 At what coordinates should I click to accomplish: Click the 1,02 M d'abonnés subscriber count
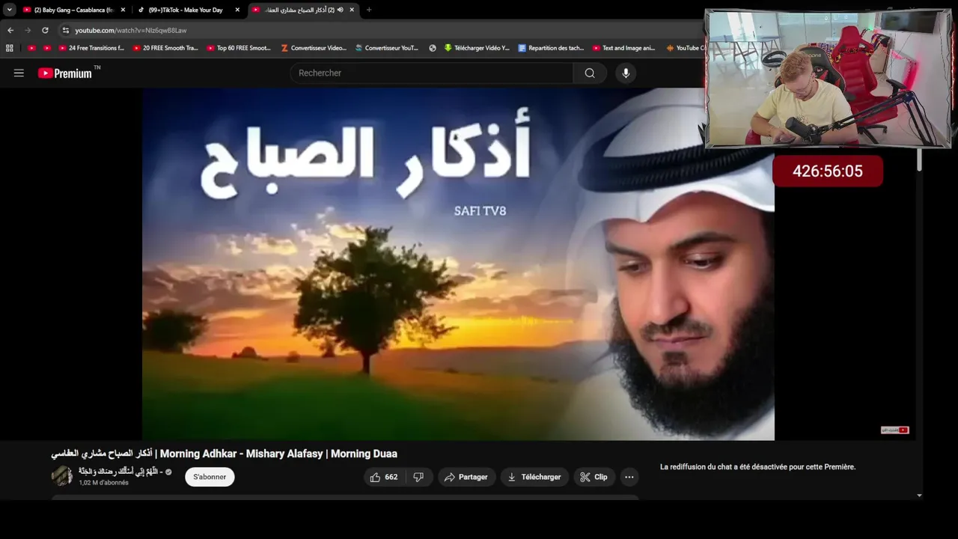103,483
